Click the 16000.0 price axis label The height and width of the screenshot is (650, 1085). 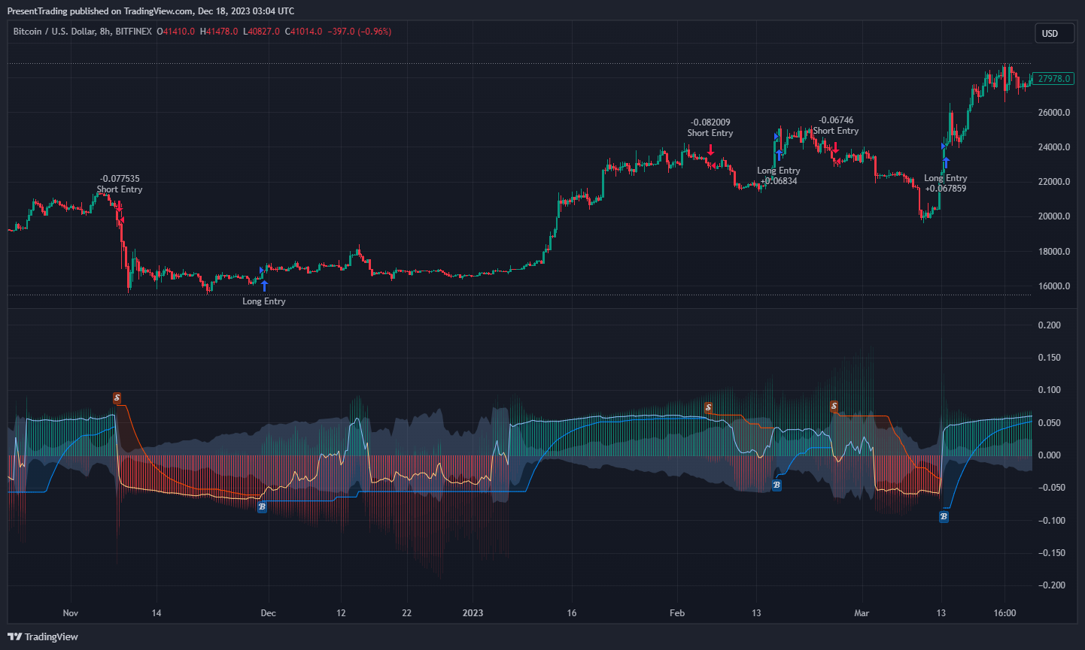pos(1054,286)
